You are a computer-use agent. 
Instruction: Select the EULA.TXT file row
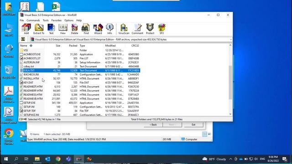(80, 71)
